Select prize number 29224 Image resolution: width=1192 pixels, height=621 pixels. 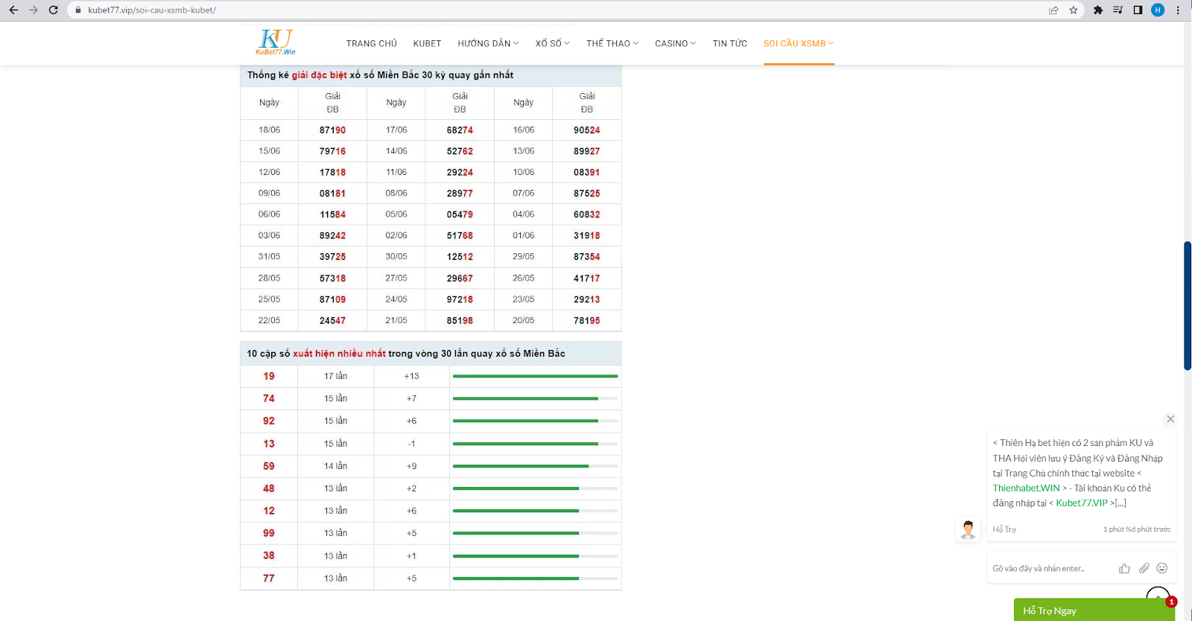click(460, 172)
